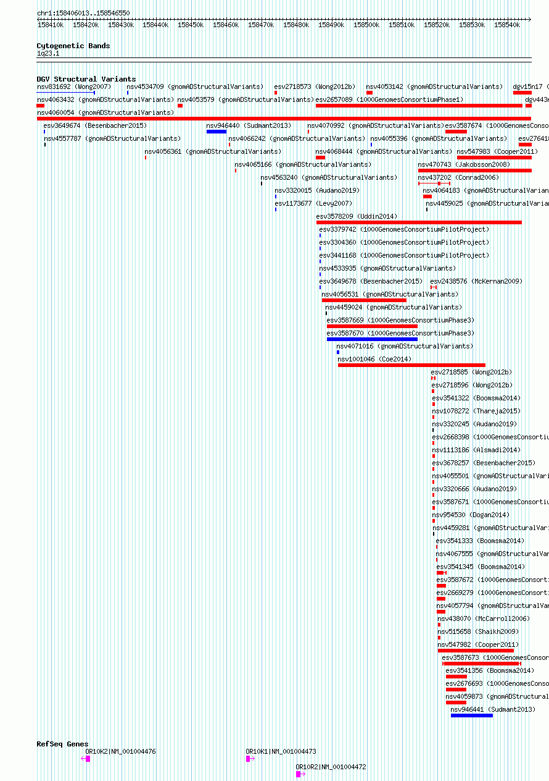Click the 158540k ruler position label
This screenshot has height=781, width=549.
coord(507,25)
